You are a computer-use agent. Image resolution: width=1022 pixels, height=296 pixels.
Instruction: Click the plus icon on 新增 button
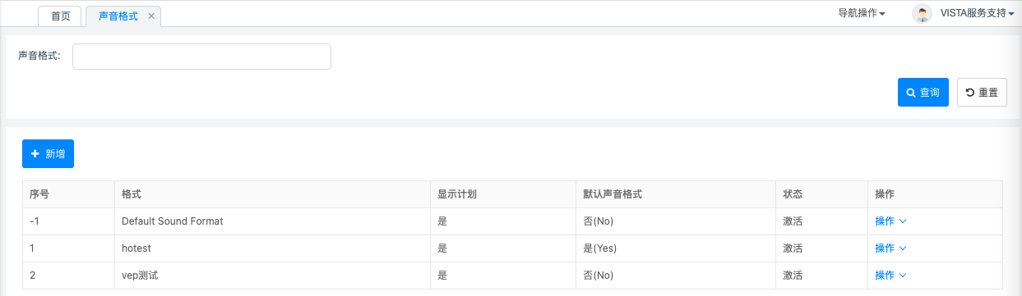[35, 153]
